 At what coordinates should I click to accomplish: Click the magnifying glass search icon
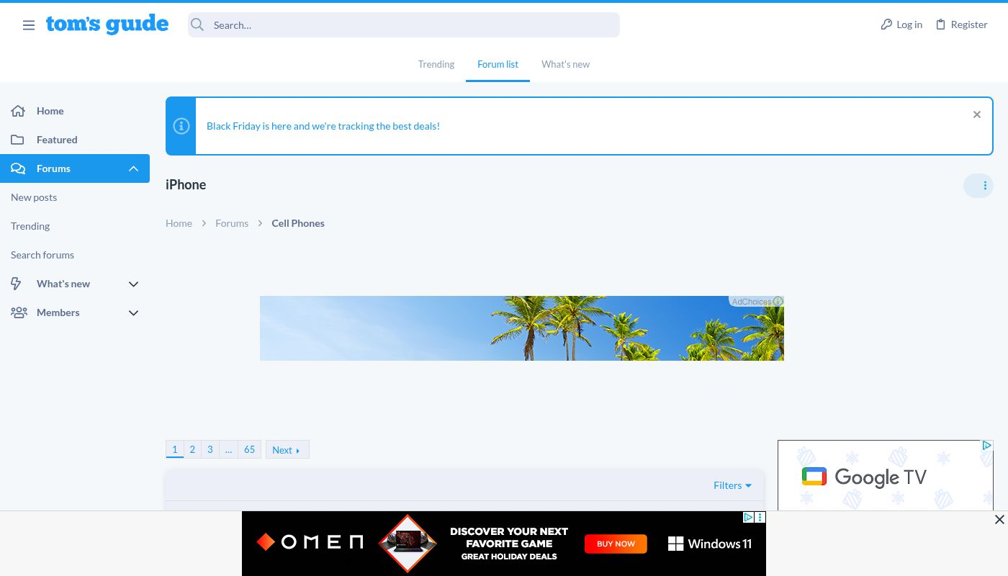(197, 25)
